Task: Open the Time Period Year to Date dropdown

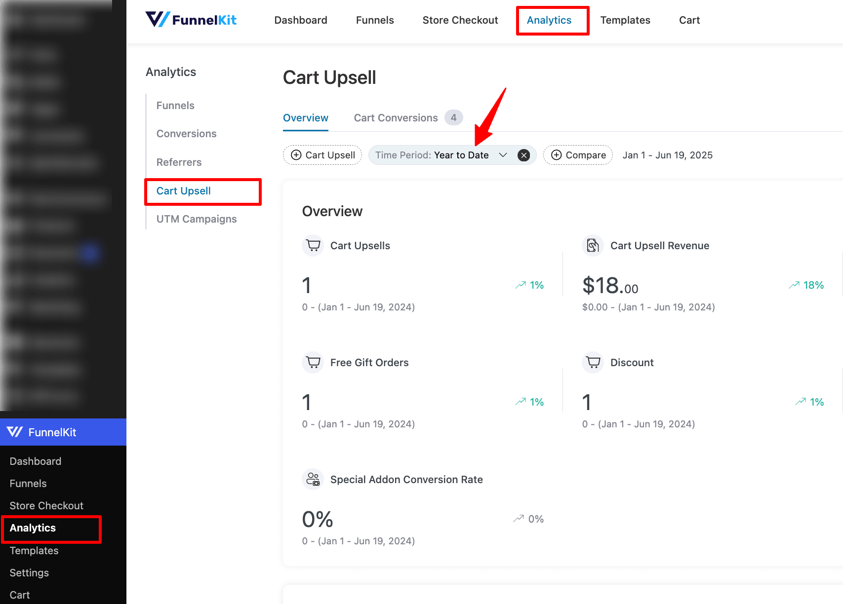Action: tap(452, 155)
